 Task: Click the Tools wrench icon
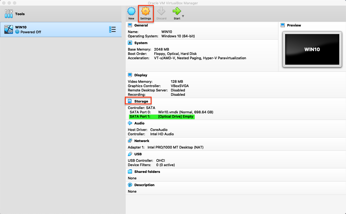[x=9, y=14]
